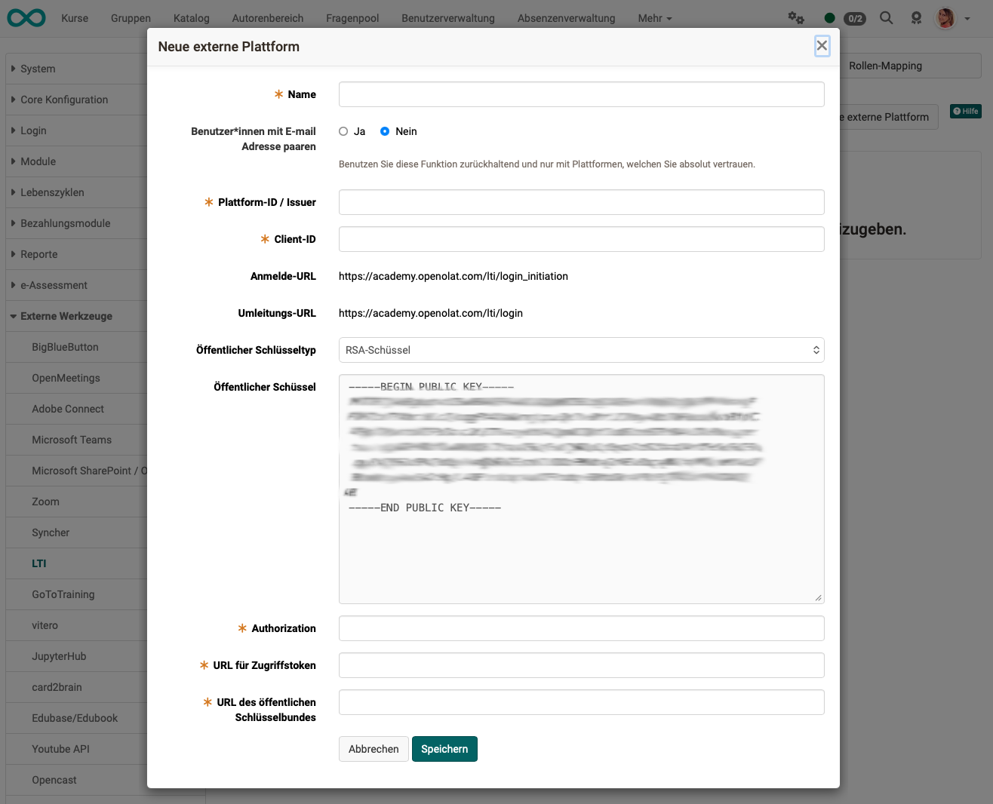Click the 0/2 progress badge
Screen dimensions: 993x804
pos(855,19)
